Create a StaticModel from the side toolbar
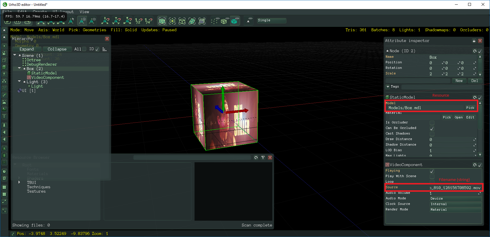Viewport: 490px width, 237px height. (4, 67)
